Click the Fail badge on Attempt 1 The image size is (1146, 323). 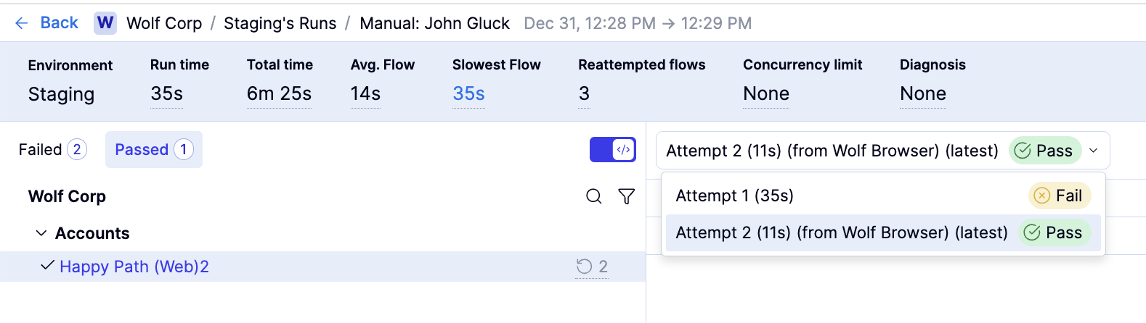[x=1059, y=196]
